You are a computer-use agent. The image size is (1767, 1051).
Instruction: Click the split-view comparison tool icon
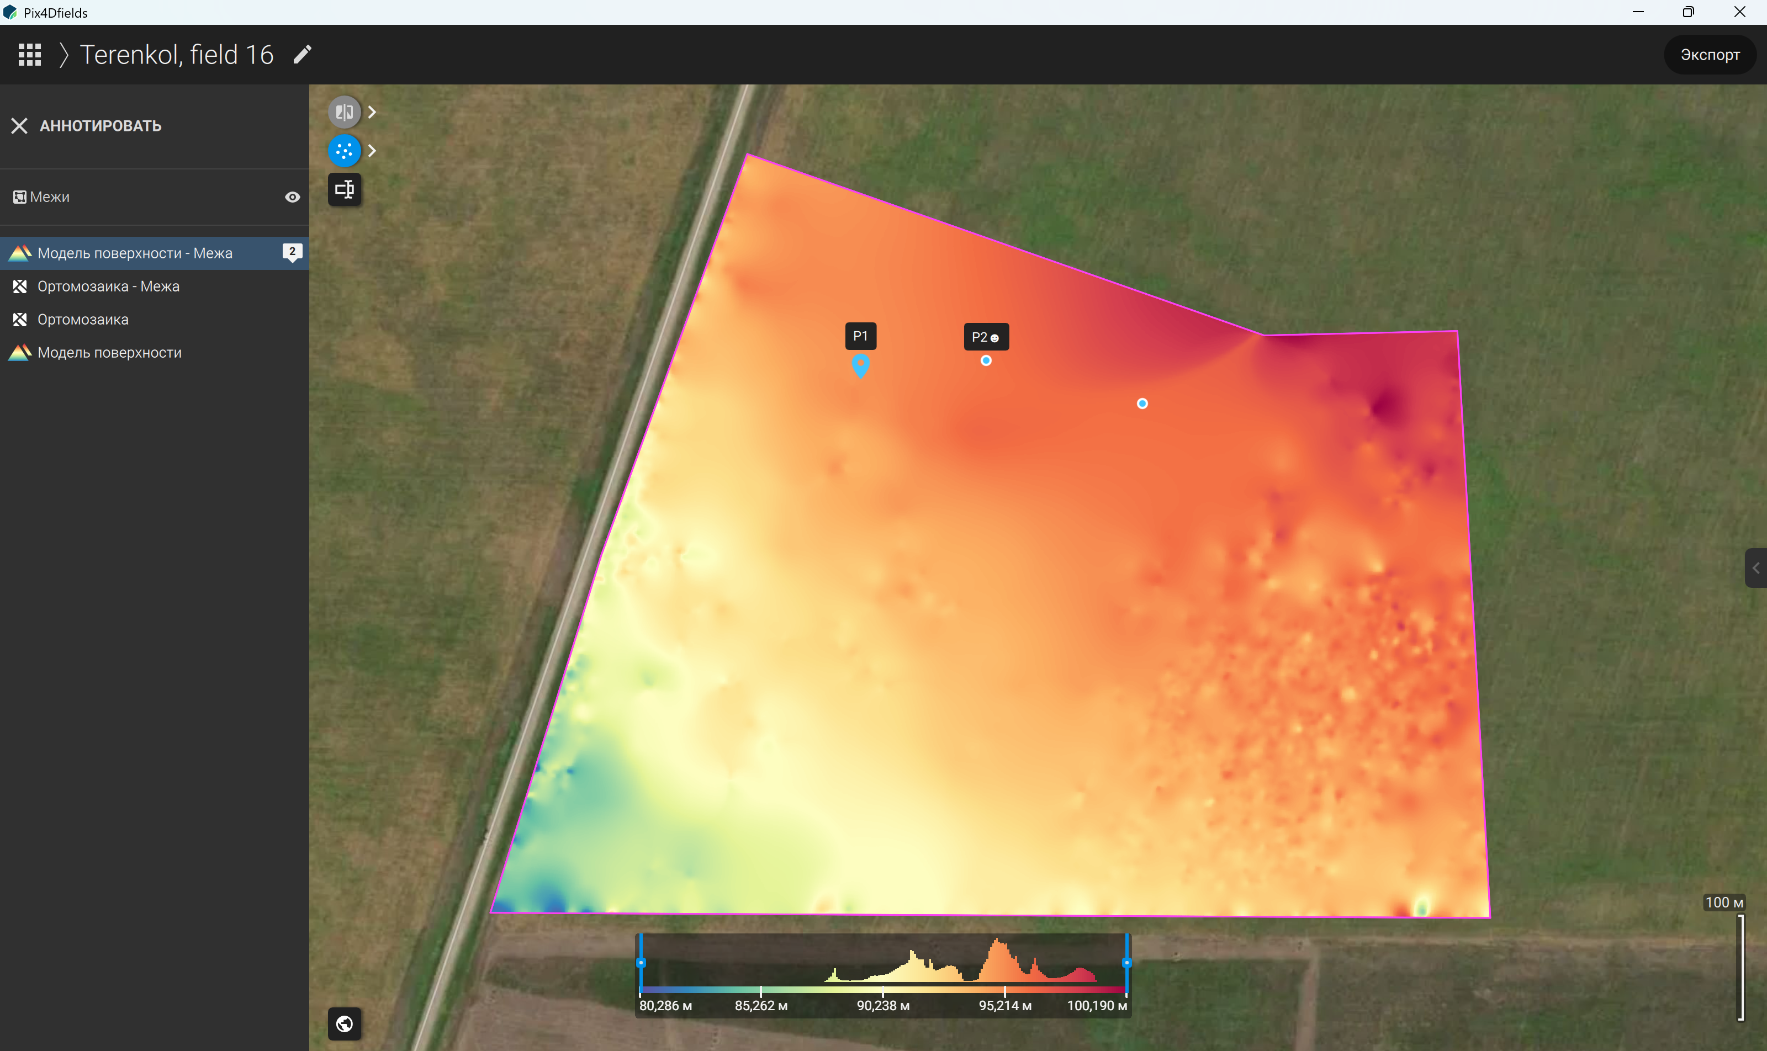point(345,112)
